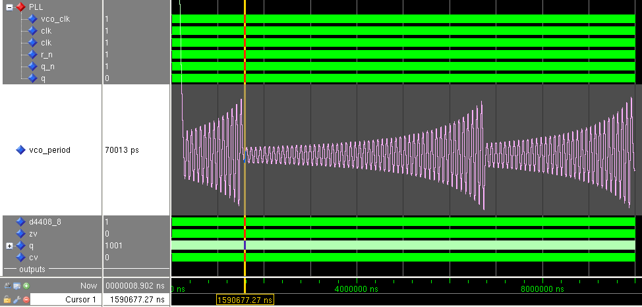Select the PLL group name
The width and height of the screenshot is (642, 307).
click(36, 7)
